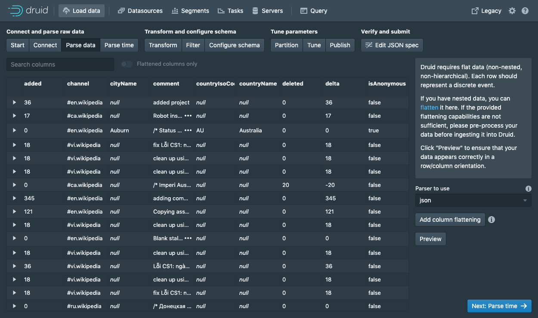Viewport: 538px width, 318px height.
Task: Expand the row with added 345
Action: coord(14,199)
